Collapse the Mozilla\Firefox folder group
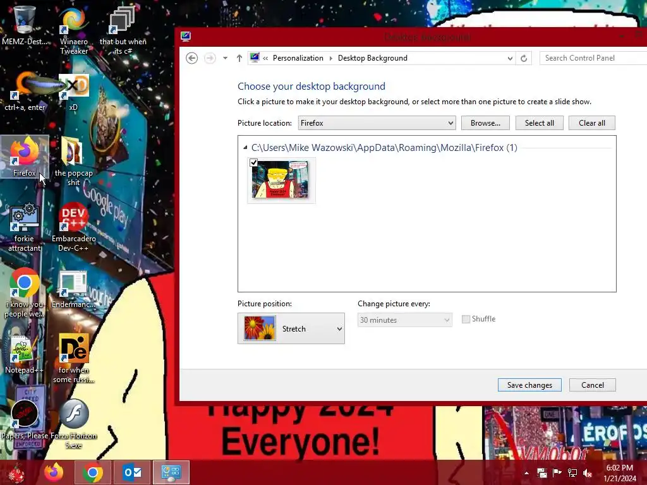 245,148
